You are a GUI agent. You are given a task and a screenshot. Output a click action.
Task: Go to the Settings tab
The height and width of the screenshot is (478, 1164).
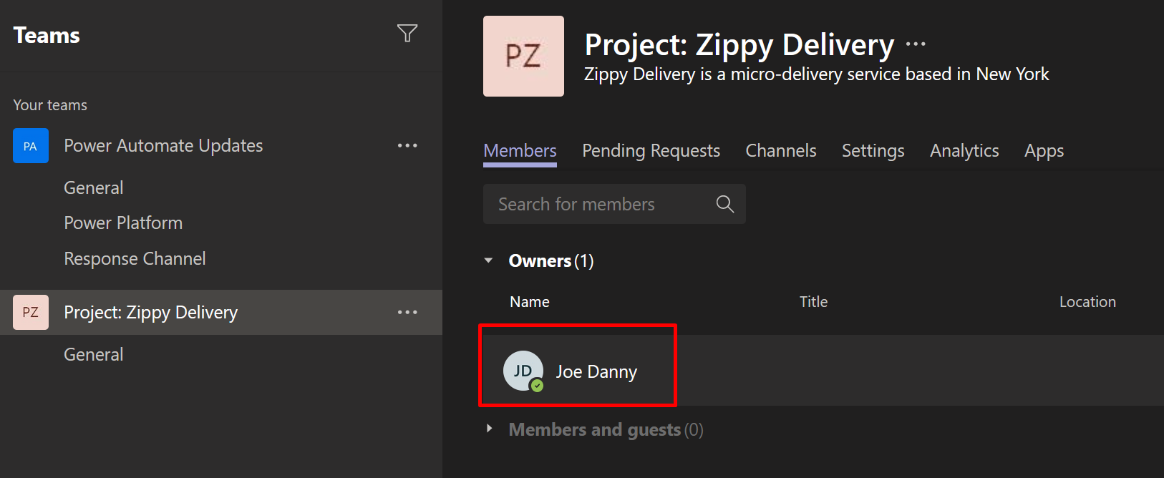(873, 151)
